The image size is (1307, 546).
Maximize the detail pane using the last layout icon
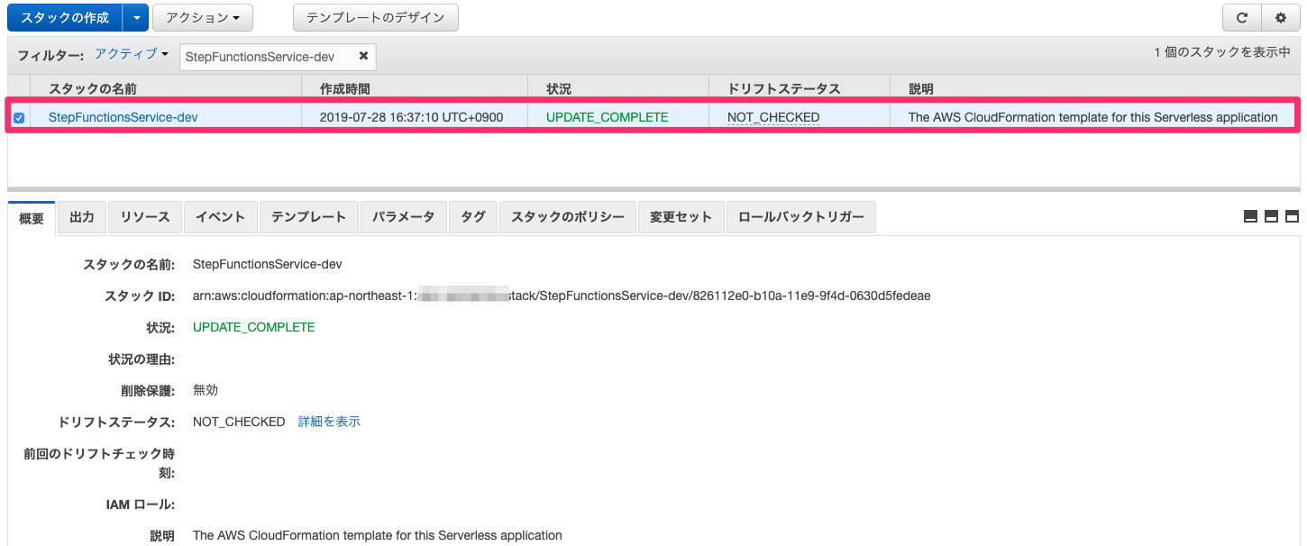tap(1291, 216)
